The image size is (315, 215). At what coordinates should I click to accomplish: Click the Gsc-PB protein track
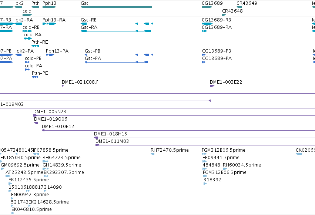119,55
